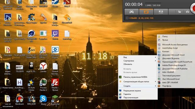Create new Контакт from submenu
This screenshot has height=109, width=195.
(x=176, y=51)
